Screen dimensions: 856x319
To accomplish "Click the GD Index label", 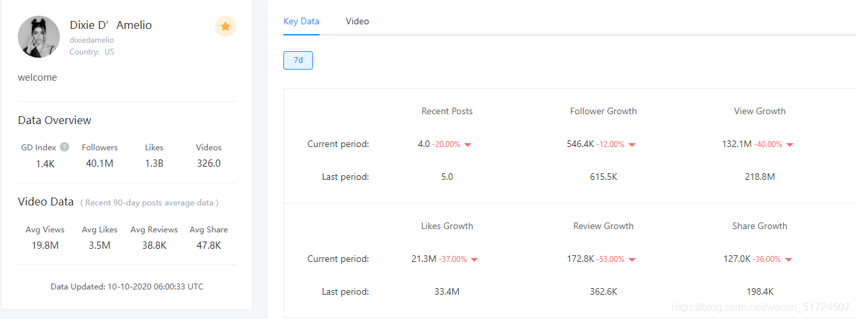I will (39, 148).
